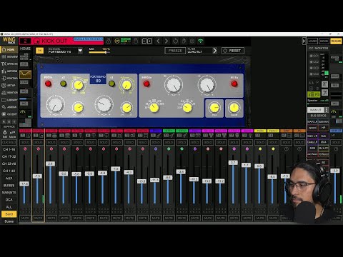Click the padlock icon in top toolbar
Screen dimensions: 343x257
pyautogui.click(x=109, y=41)
